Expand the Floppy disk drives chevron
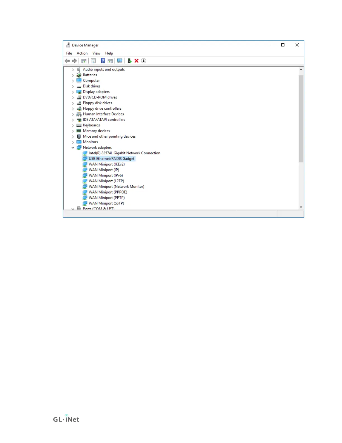 click(73, 103)
